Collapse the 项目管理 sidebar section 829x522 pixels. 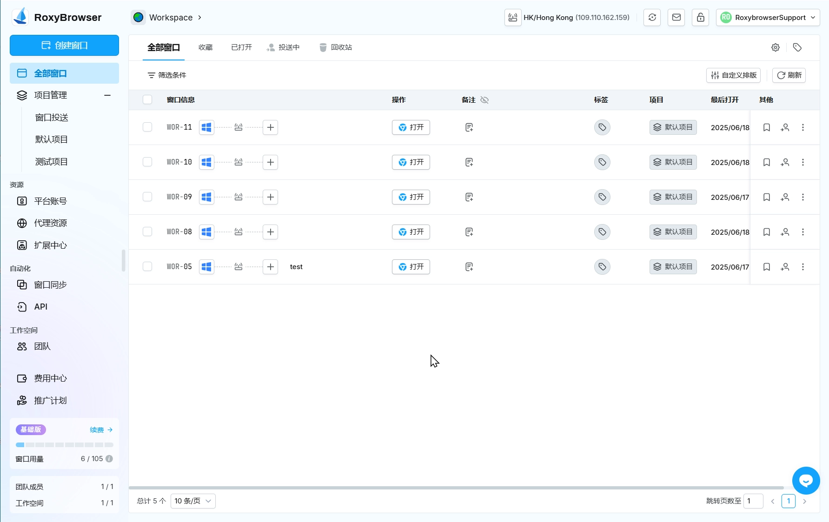tap(107, 95)
